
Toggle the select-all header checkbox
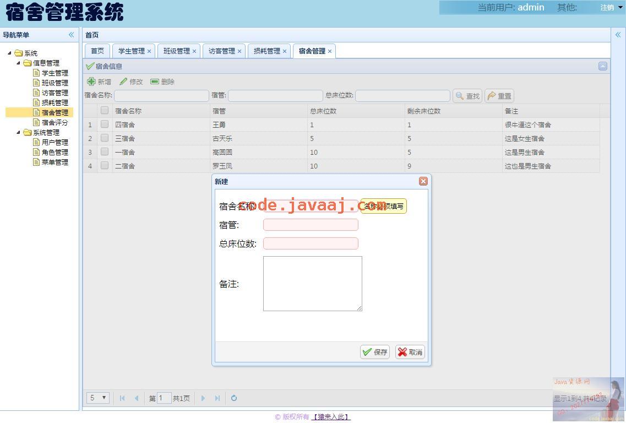pyautogui.click(x=104, y=111)
